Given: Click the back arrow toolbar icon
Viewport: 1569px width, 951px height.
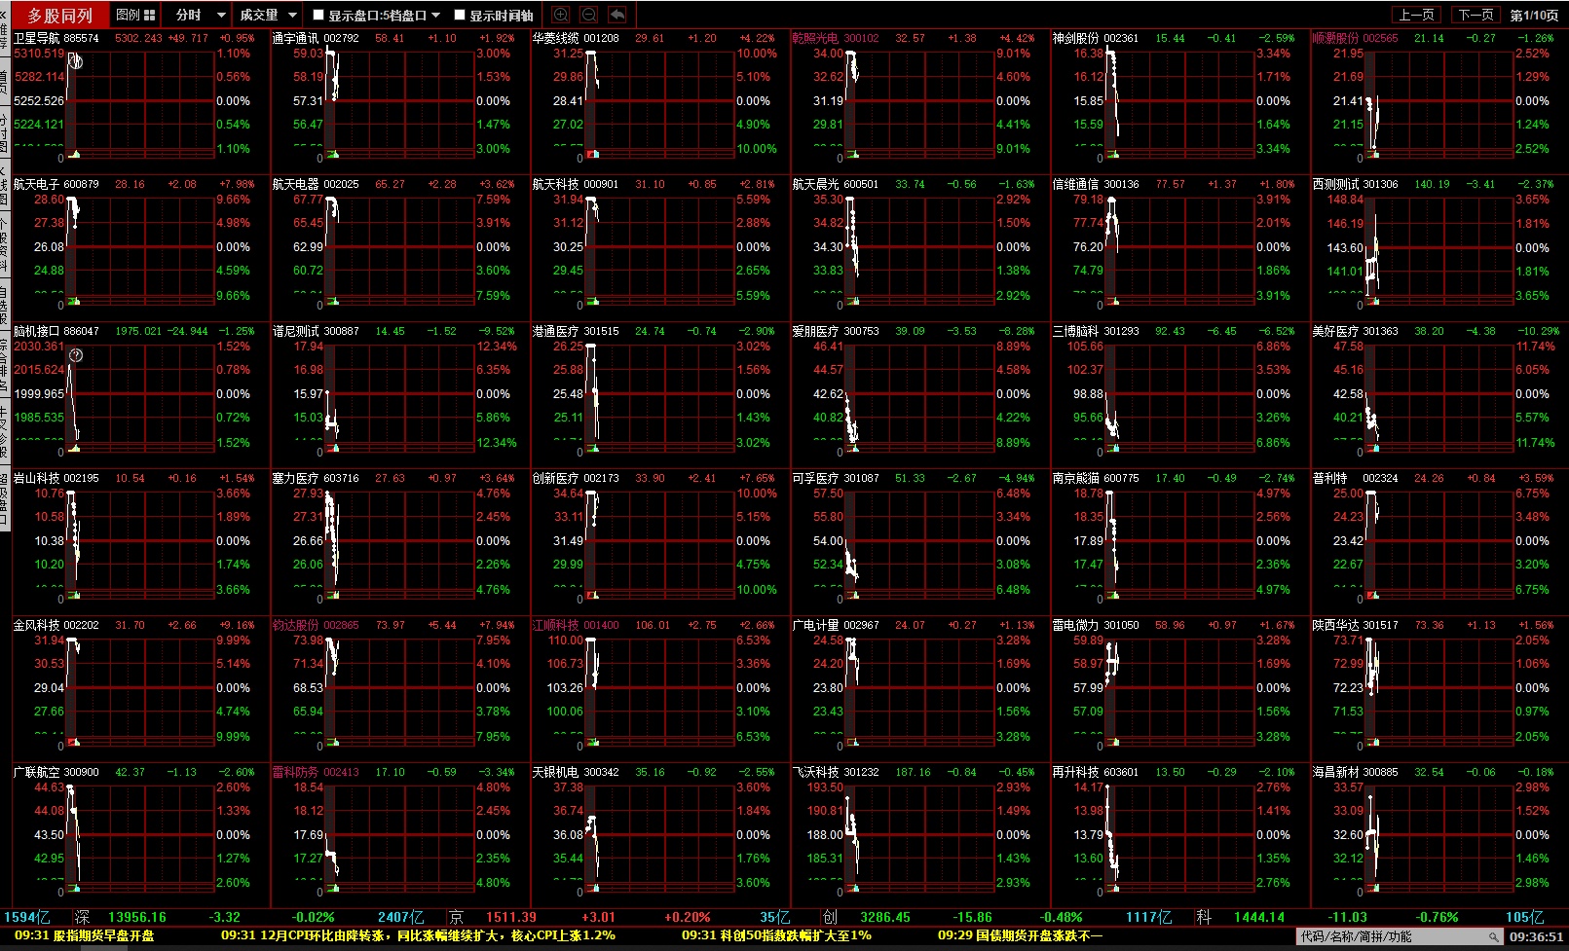Looking at the screenshot, I should [617, 15].
